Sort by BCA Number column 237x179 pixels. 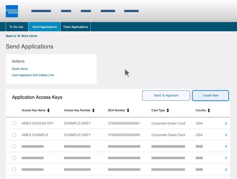128,110
